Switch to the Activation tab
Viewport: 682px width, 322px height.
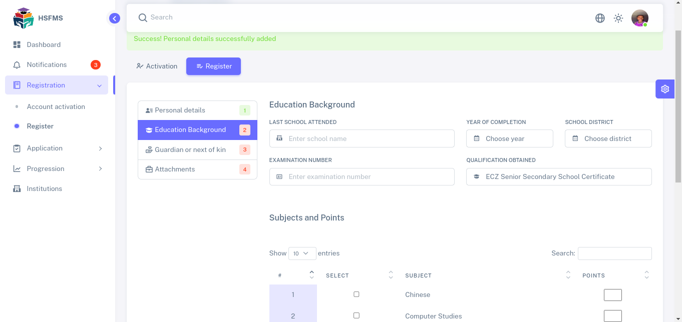click(x=157, y=66)
